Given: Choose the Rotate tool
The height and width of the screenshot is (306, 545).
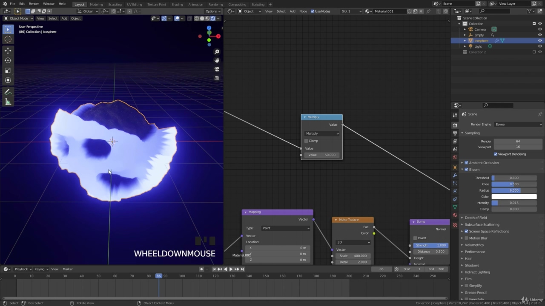Looking at the screenshot, I should [x=8, y=60].
